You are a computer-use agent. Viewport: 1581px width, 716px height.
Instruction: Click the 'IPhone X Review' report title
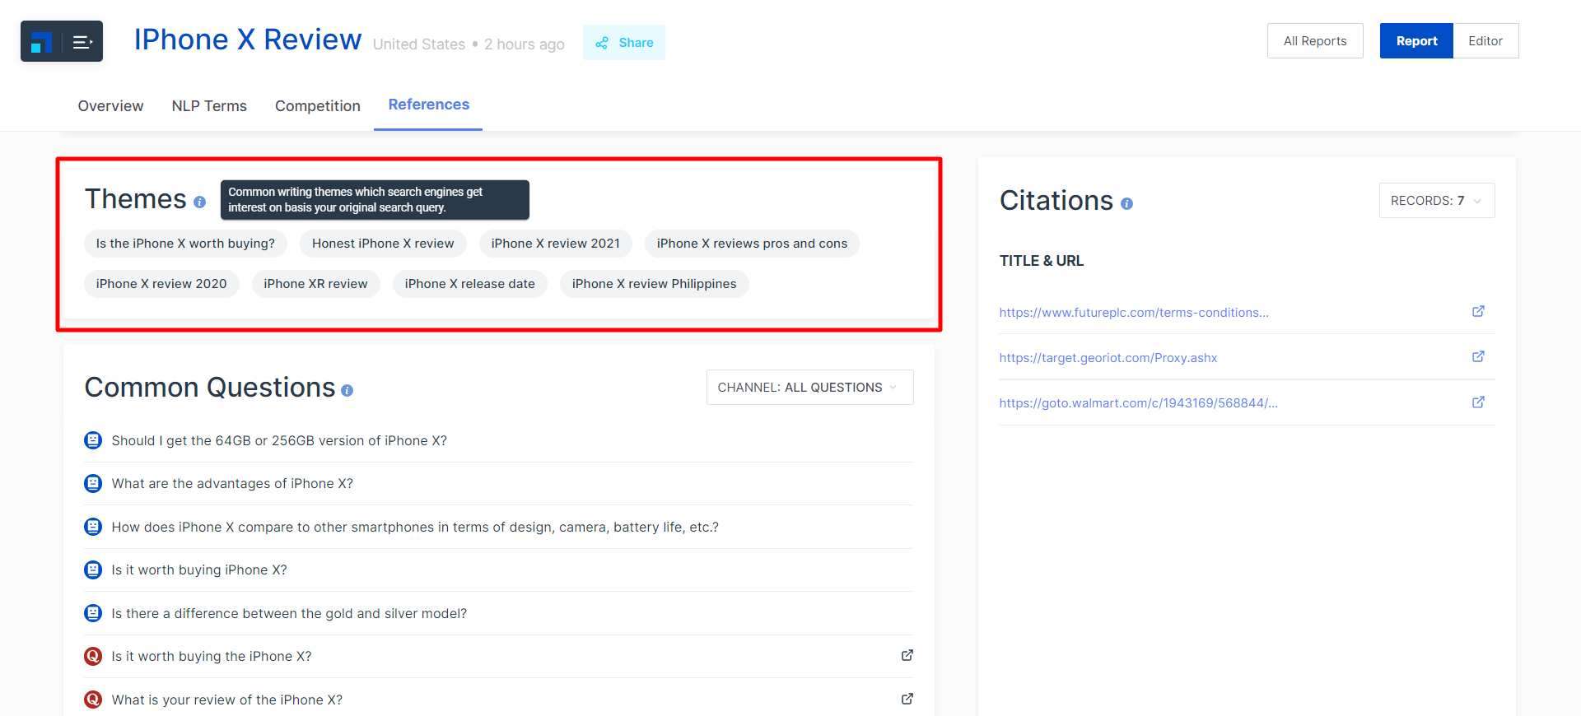248,40
